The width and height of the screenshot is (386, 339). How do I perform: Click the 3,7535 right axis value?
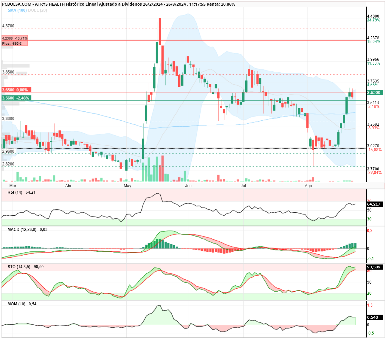point(373,81)
